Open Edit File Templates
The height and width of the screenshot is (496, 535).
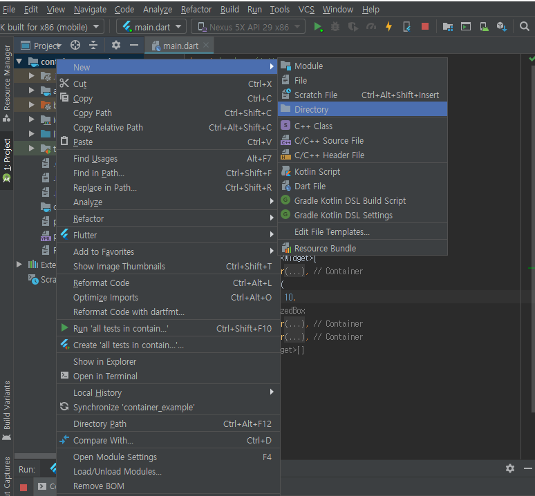click(x=362, y=231)
